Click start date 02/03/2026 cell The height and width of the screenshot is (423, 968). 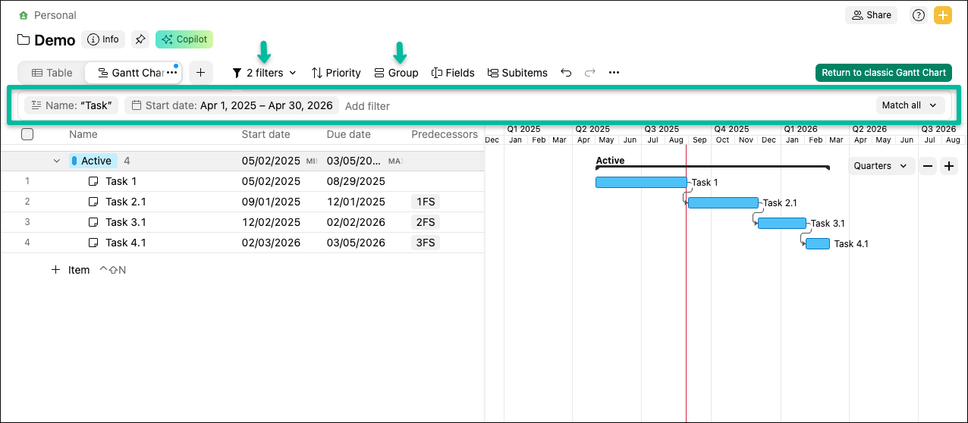click(271, 243)
